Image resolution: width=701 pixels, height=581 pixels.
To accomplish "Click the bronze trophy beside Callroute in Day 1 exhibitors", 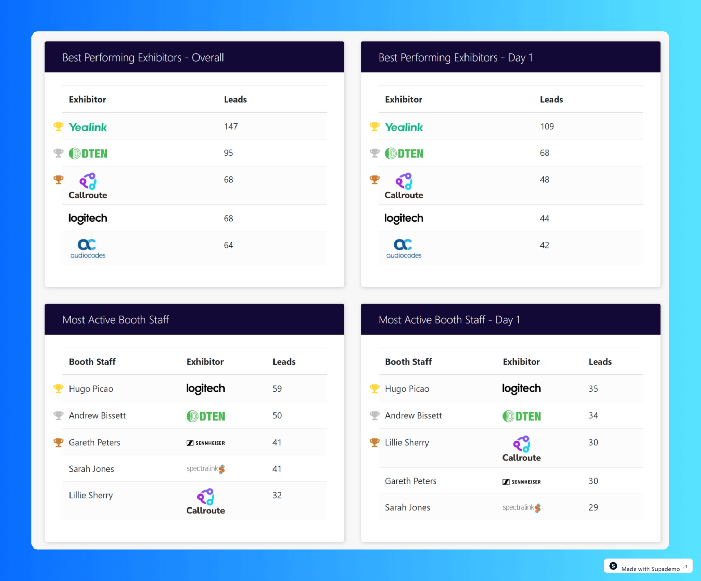I will [374, 180].
